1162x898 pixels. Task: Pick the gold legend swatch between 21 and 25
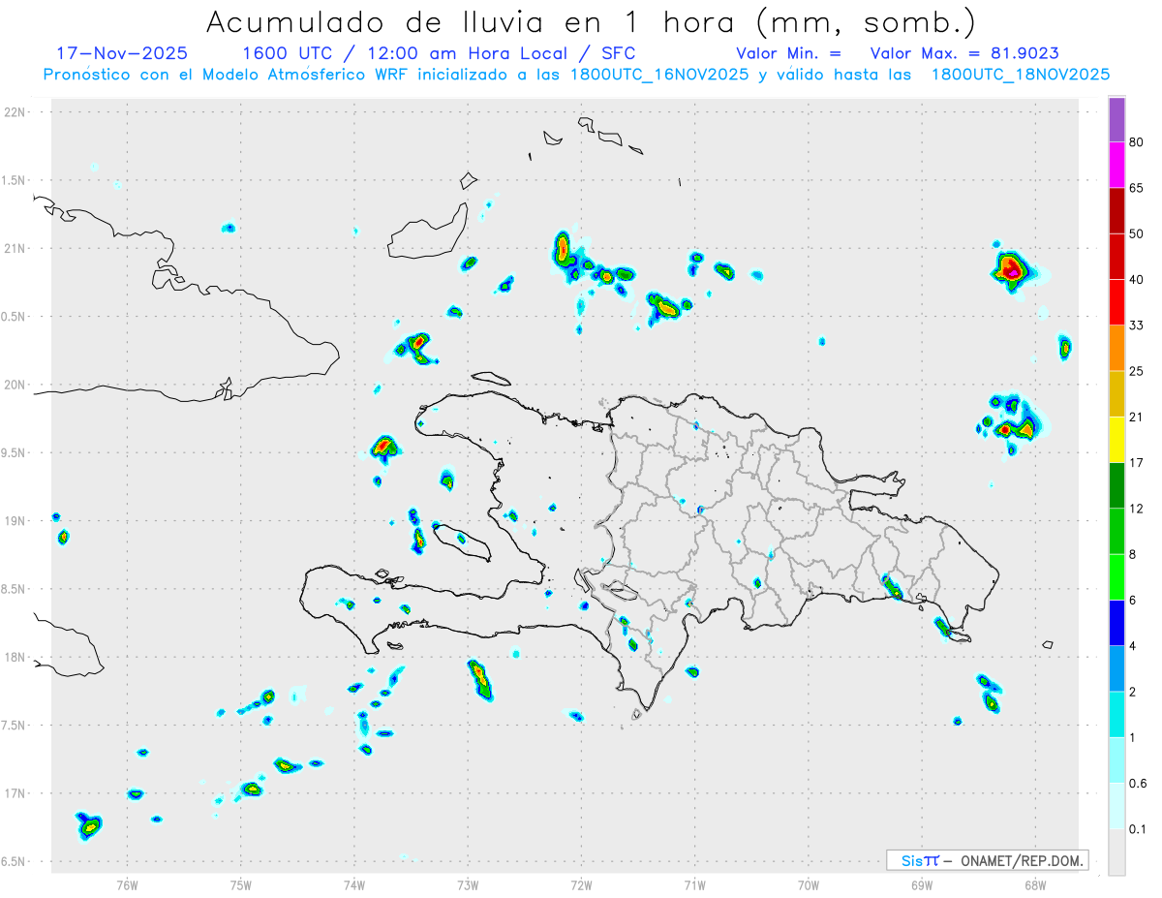coord(1116,394)
